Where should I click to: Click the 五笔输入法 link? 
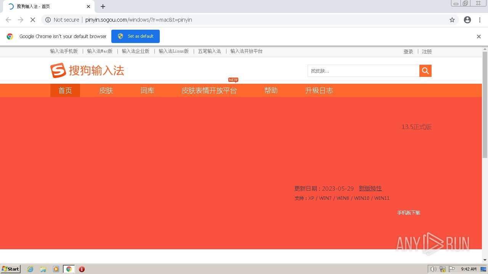click(x=209, y=51)
